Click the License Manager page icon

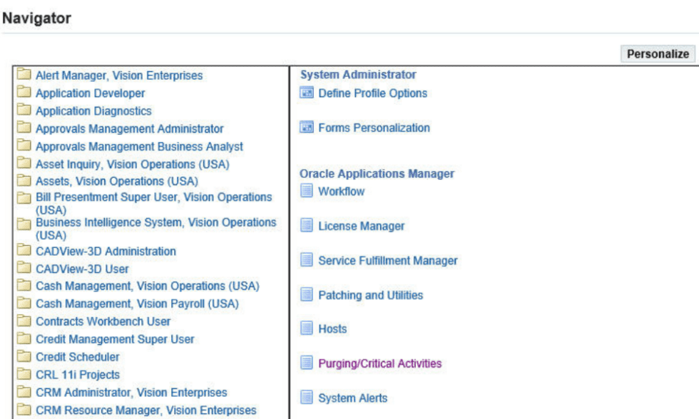point(307,226)
